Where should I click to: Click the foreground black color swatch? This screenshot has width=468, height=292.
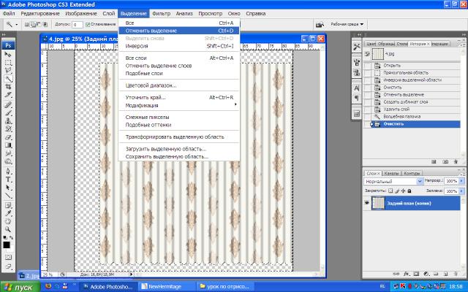7,245
